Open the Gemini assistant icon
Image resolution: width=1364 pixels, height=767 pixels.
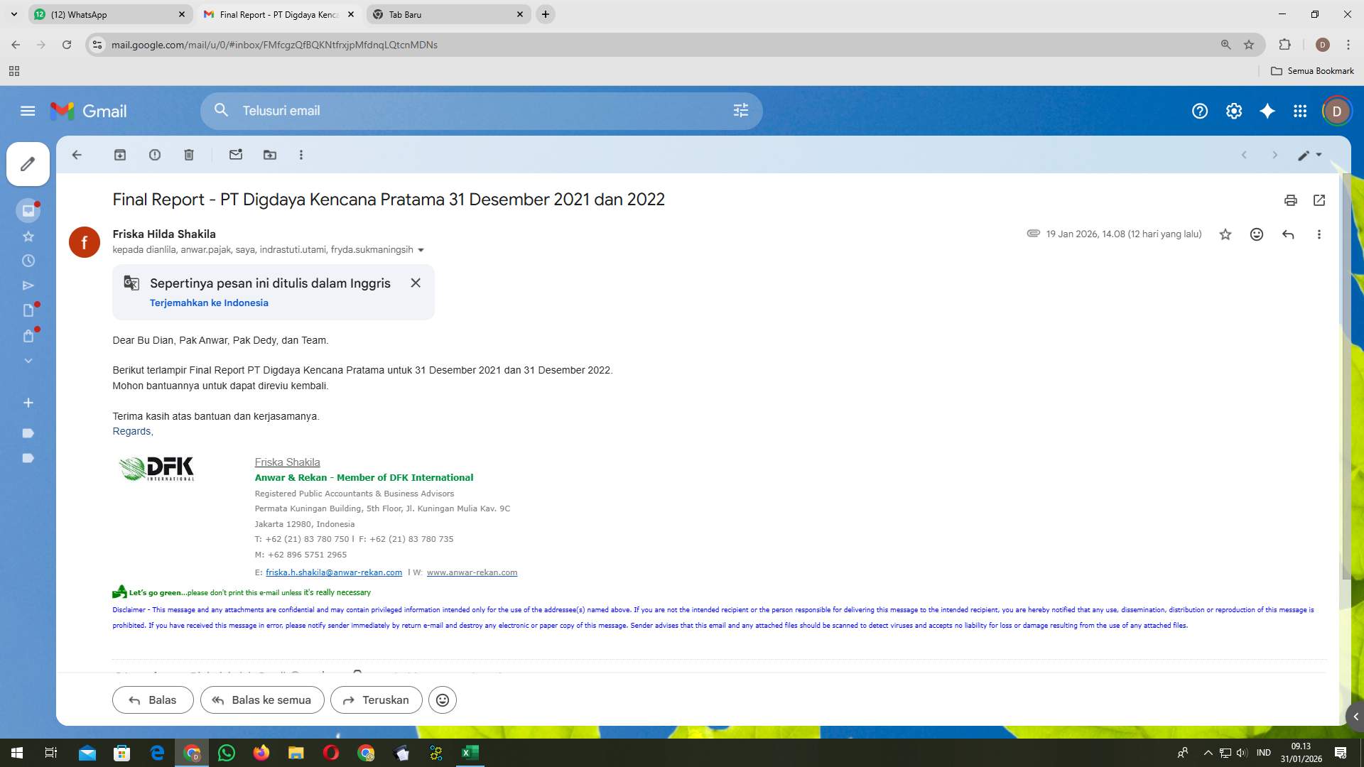(x=1268, y=111)
